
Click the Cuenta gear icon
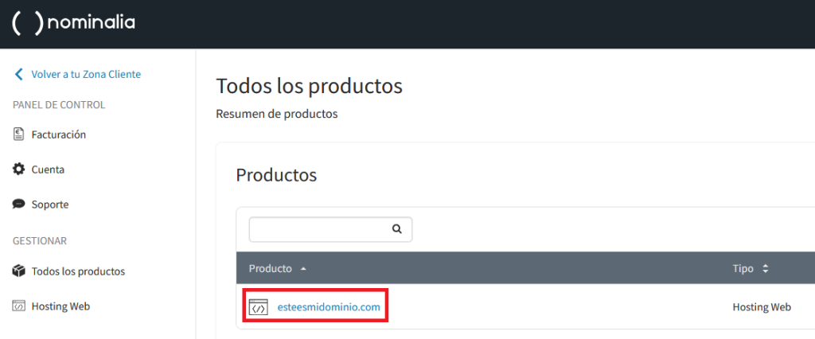[x=19, y=169]
